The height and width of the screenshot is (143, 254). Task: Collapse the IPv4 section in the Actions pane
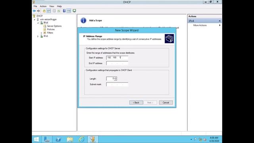(219, 21)
